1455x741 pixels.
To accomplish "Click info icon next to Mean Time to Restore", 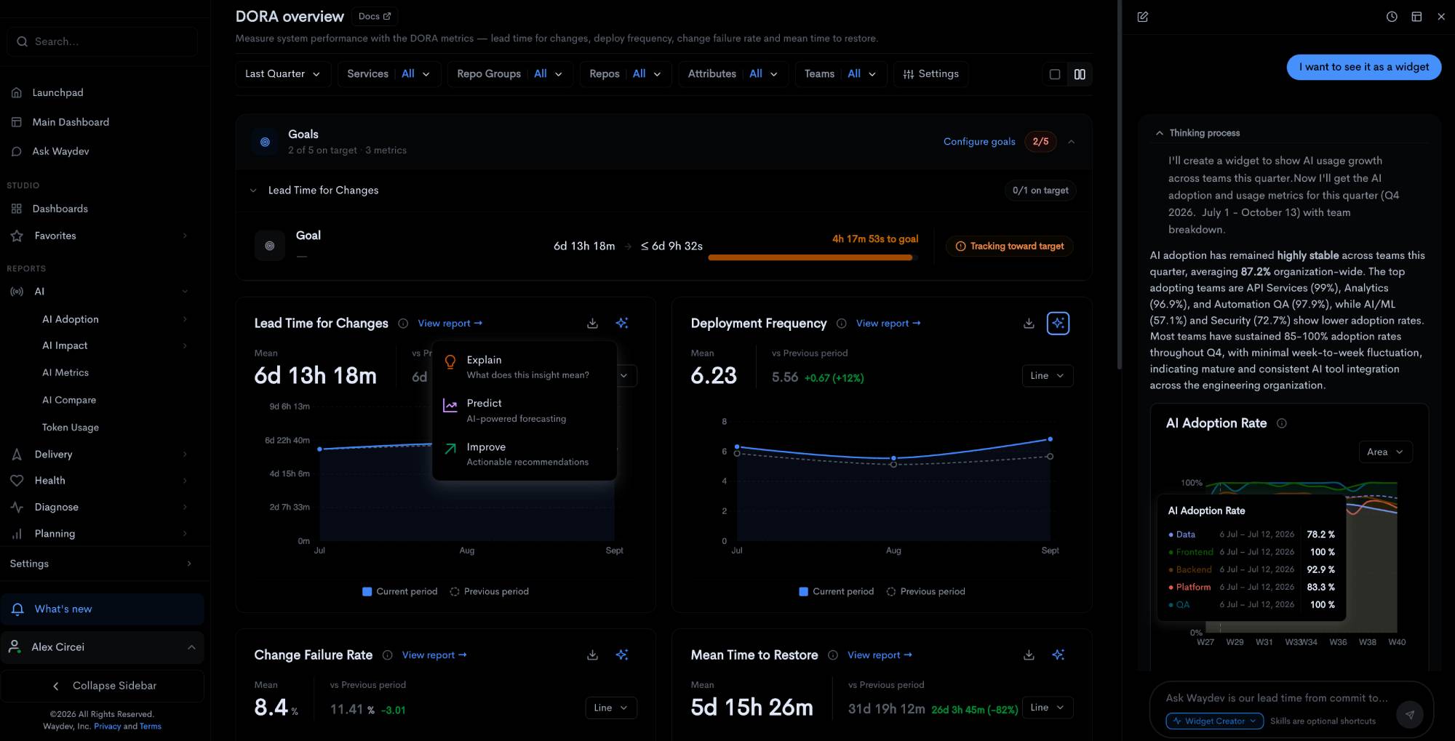I will click(x=832, y=655).
